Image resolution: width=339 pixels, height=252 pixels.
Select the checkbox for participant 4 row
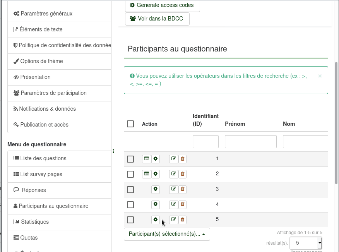click(130, 204)
